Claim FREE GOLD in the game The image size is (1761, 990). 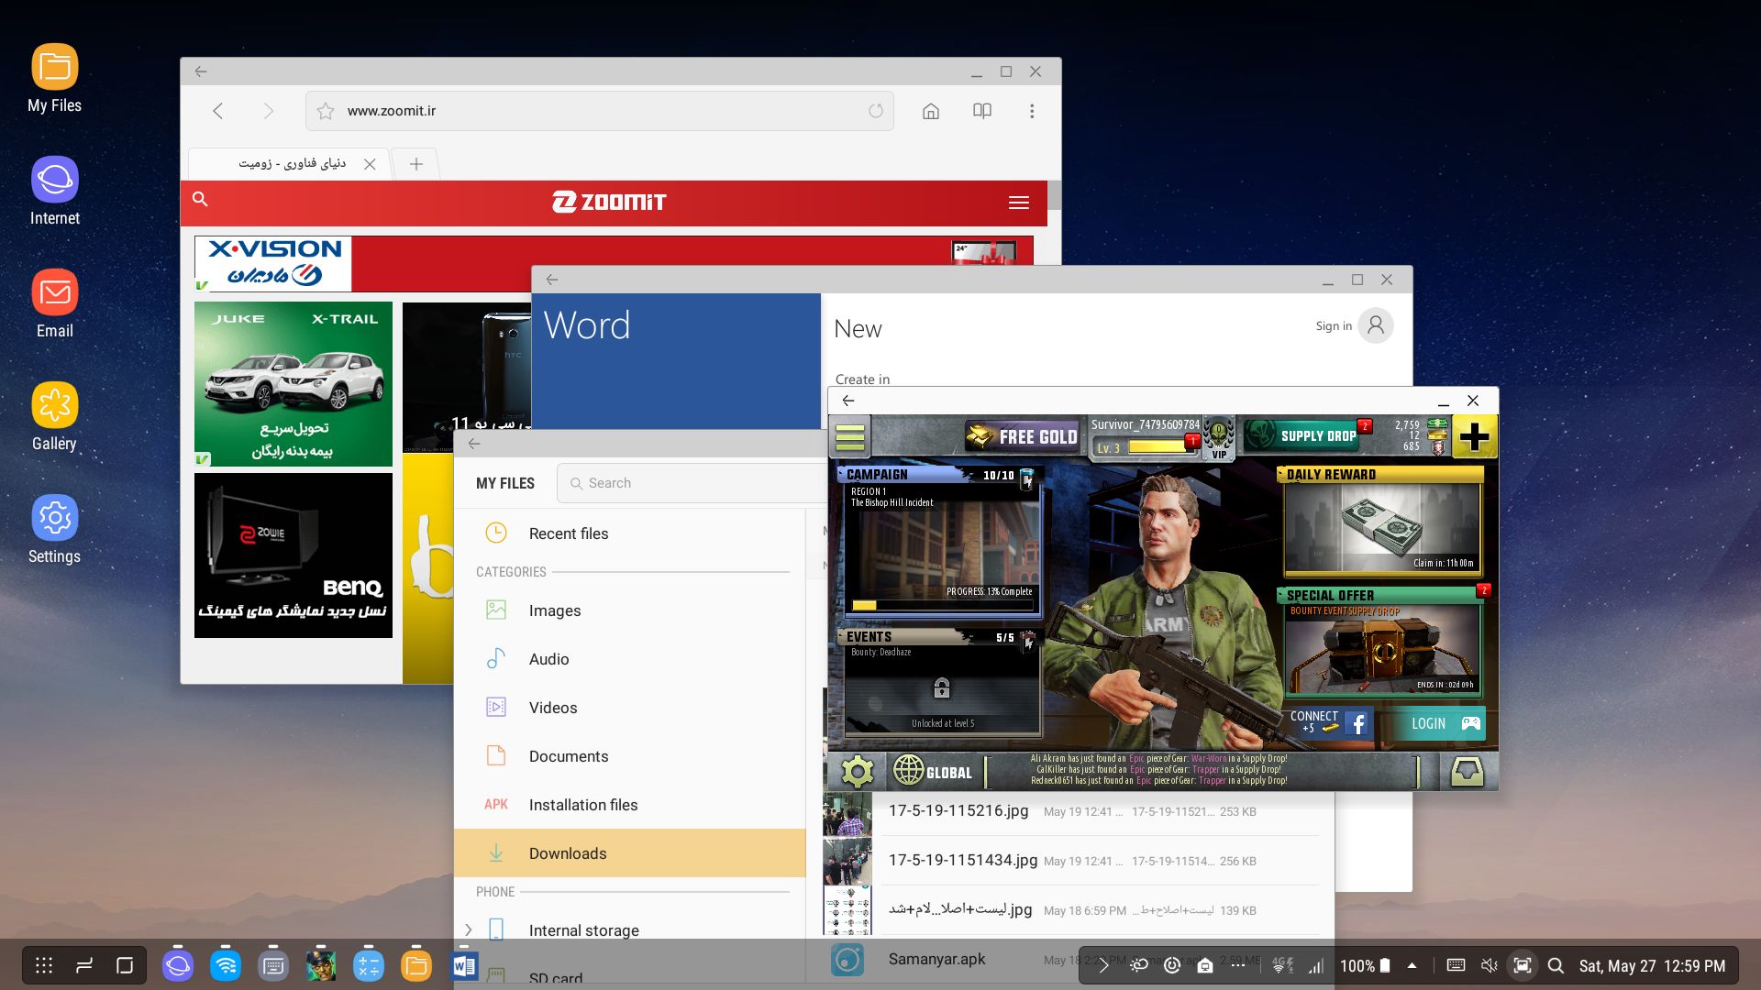[1023, 437]
